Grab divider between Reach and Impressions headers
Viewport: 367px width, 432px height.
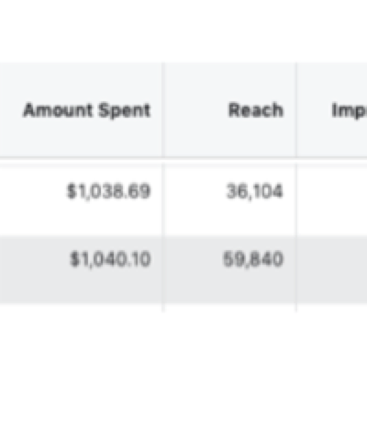coord(295,109)
